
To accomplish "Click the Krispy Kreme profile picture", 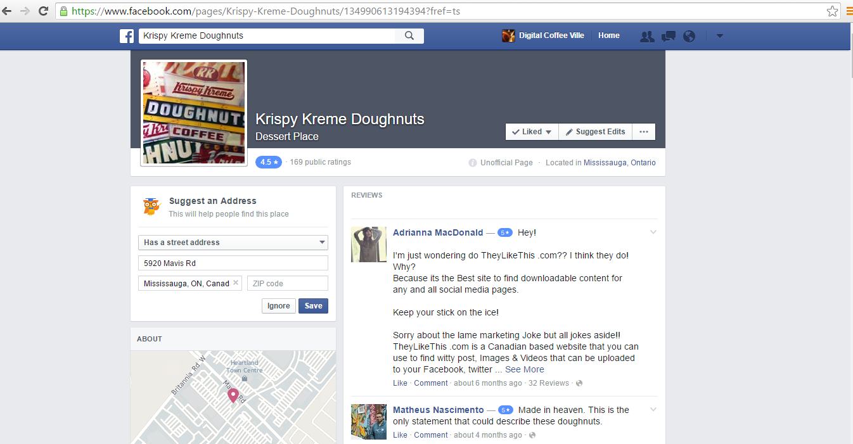I will point(194,113).
